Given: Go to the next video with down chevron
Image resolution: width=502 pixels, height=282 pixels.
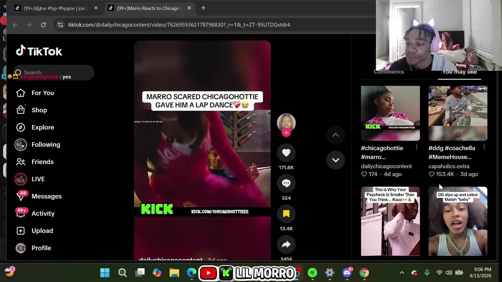Looking at the screenshot, I should pos(336,160).
